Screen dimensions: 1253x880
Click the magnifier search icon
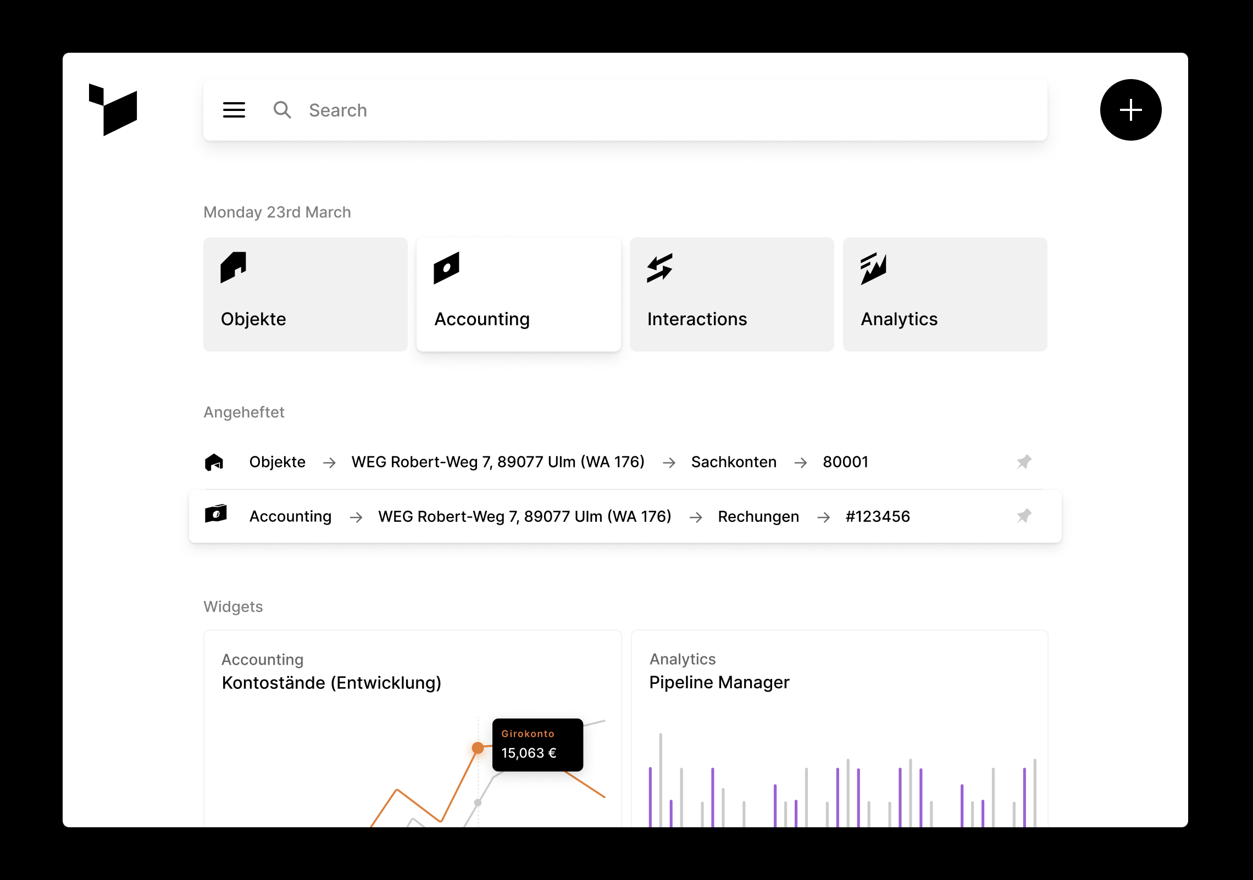click(x=282, y=110)
